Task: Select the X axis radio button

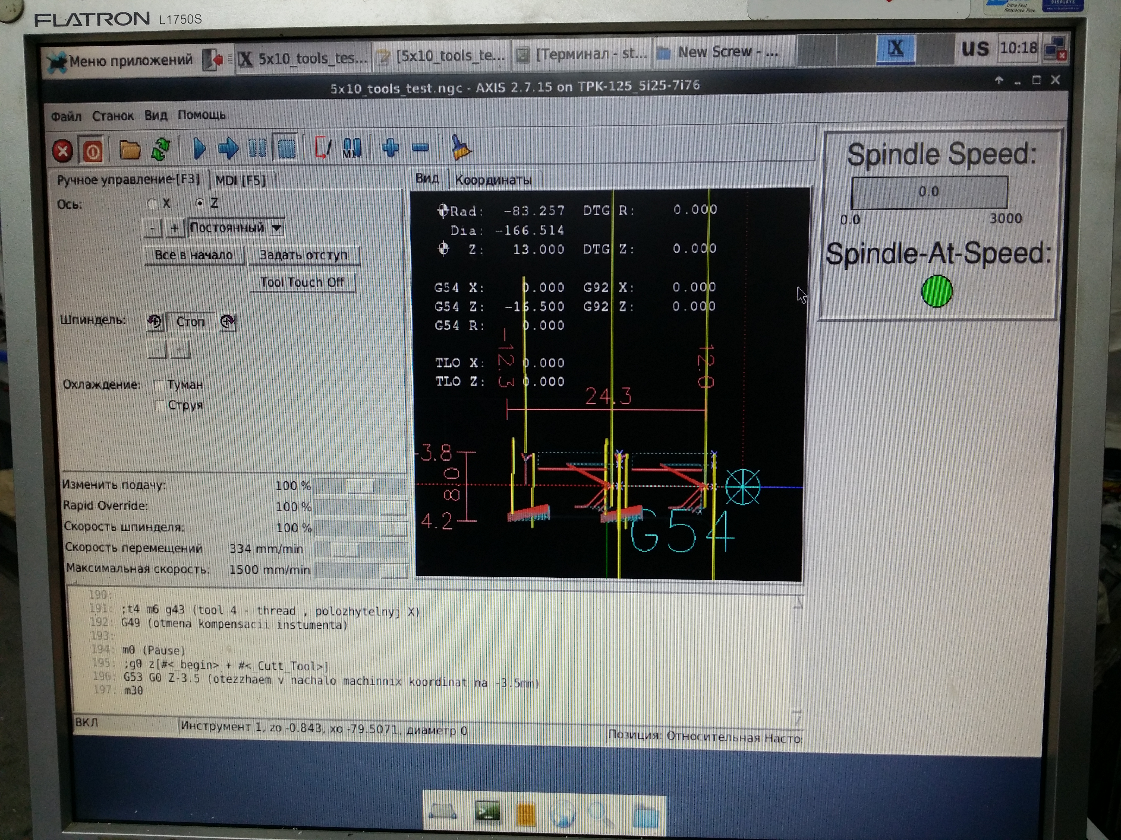Action: click(x=152, y=203)
